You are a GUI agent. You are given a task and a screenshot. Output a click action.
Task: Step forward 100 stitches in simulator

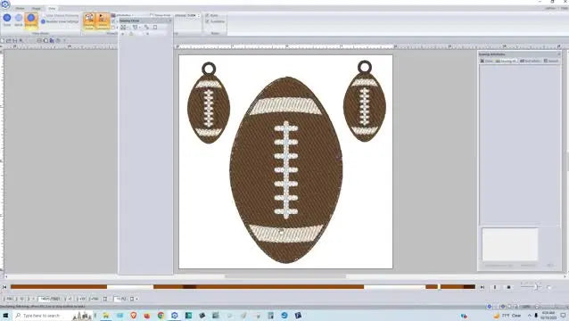click(94, 299)
